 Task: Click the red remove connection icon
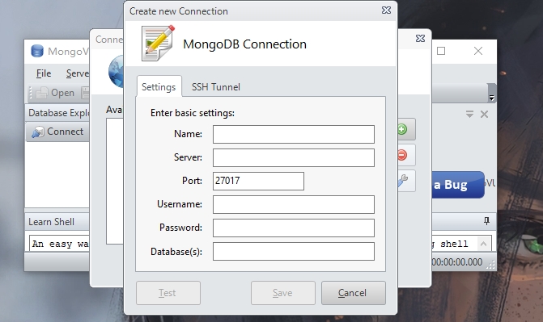point(402,155)
